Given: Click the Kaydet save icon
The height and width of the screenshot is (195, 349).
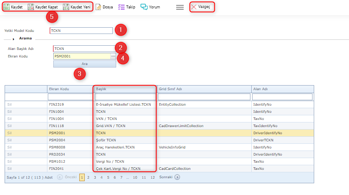Looking at the screenshot, I should pos(6,7).
